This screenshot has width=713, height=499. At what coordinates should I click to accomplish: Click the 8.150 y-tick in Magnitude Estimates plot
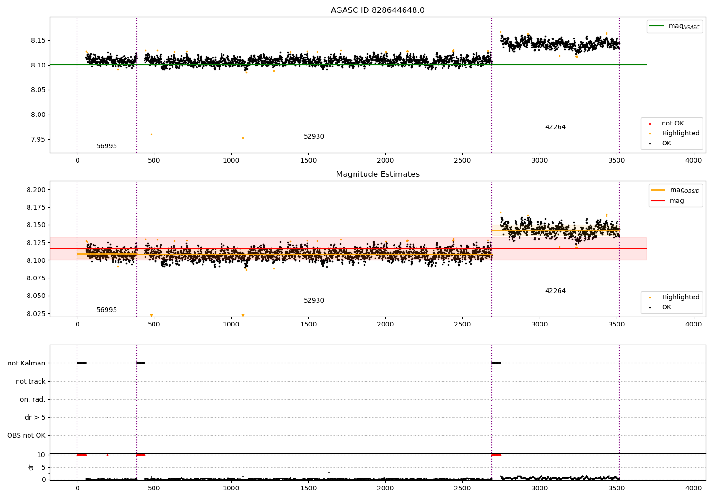(x=37, y=225)
